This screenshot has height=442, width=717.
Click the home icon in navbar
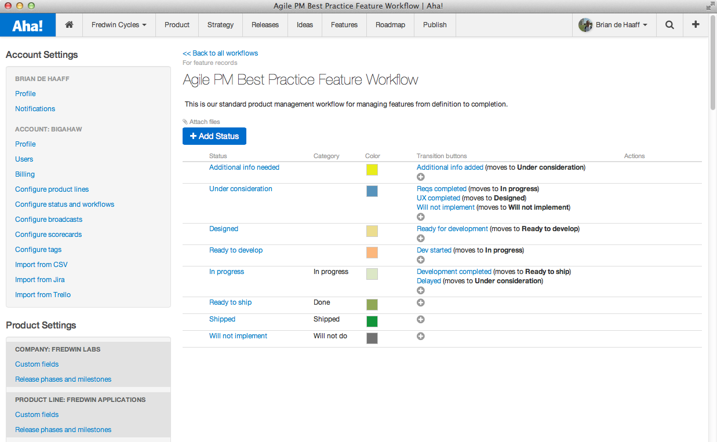tap(69, 25)
